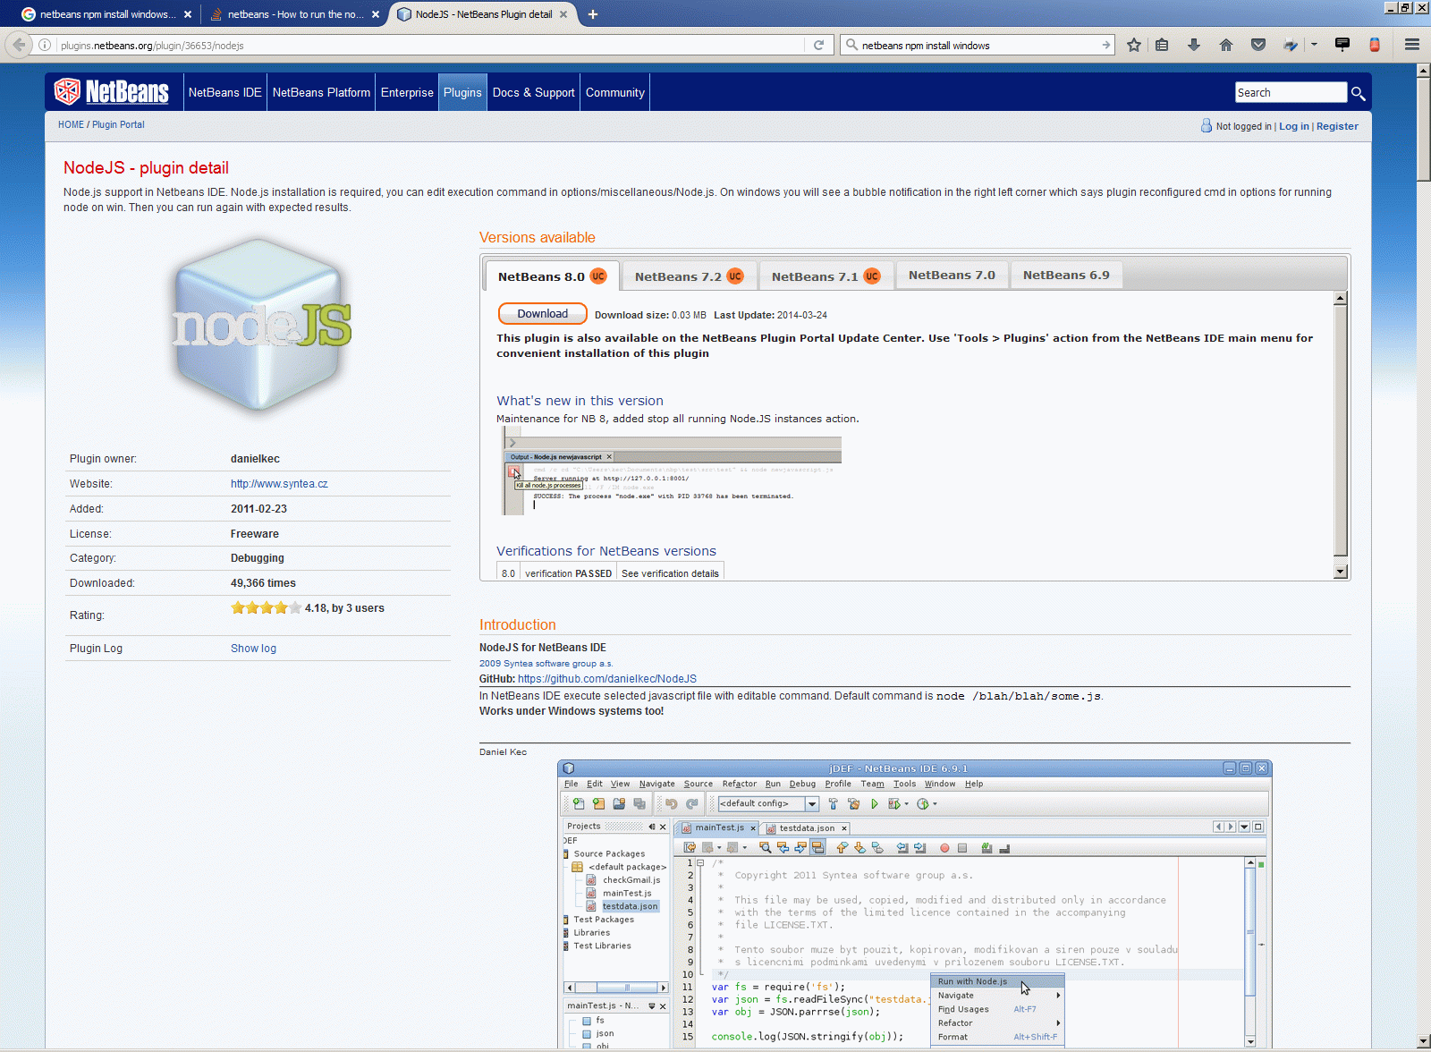Click the 'Freeware' license value
Image resolution: width=1431 pixels, height=1052 pixels.
(255, 534)
